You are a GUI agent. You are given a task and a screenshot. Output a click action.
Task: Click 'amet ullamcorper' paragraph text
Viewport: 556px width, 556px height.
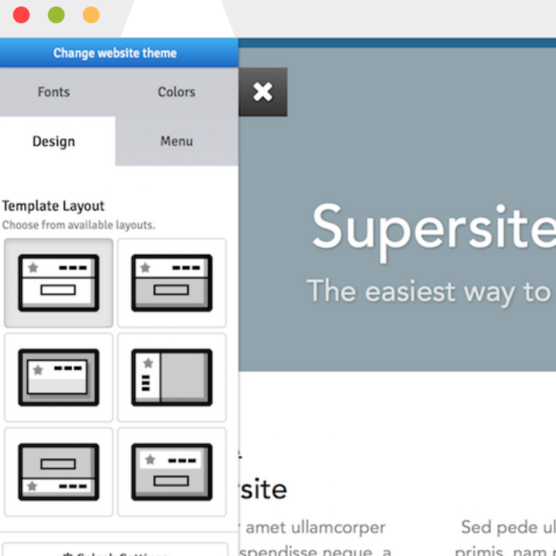tap(315, 528)
